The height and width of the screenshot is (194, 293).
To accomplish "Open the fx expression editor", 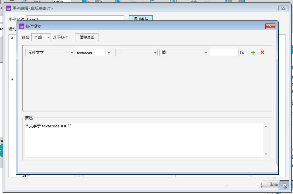I will pos(242,52).
